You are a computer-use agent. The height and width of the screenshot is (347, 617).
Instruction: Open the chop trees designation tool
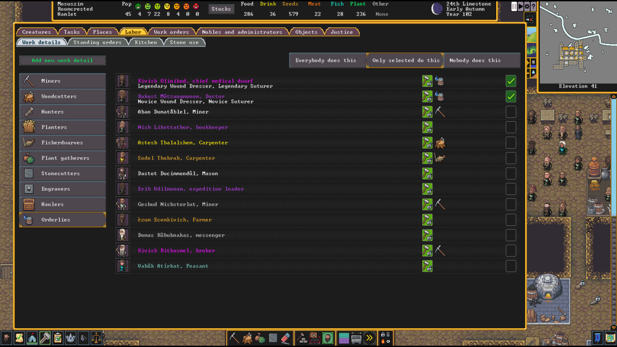pyautogui.click(x=247, y=338)
